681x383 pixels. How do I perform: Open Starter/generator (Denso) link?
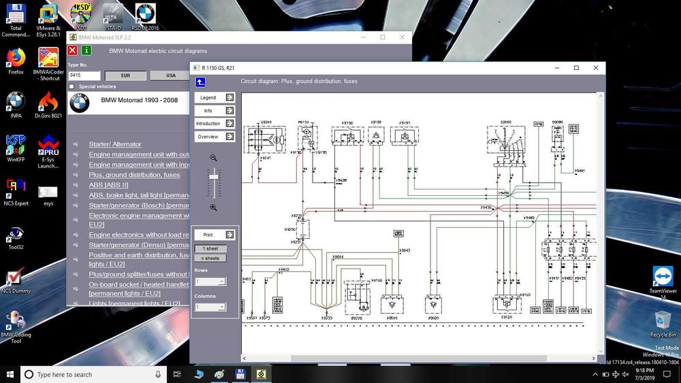coord(139,245)
